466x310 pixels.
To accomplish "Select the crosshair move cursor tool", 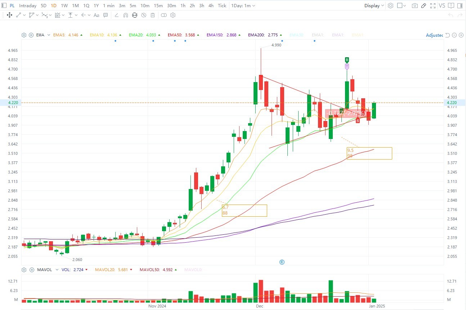I will [x=9, y=15].
